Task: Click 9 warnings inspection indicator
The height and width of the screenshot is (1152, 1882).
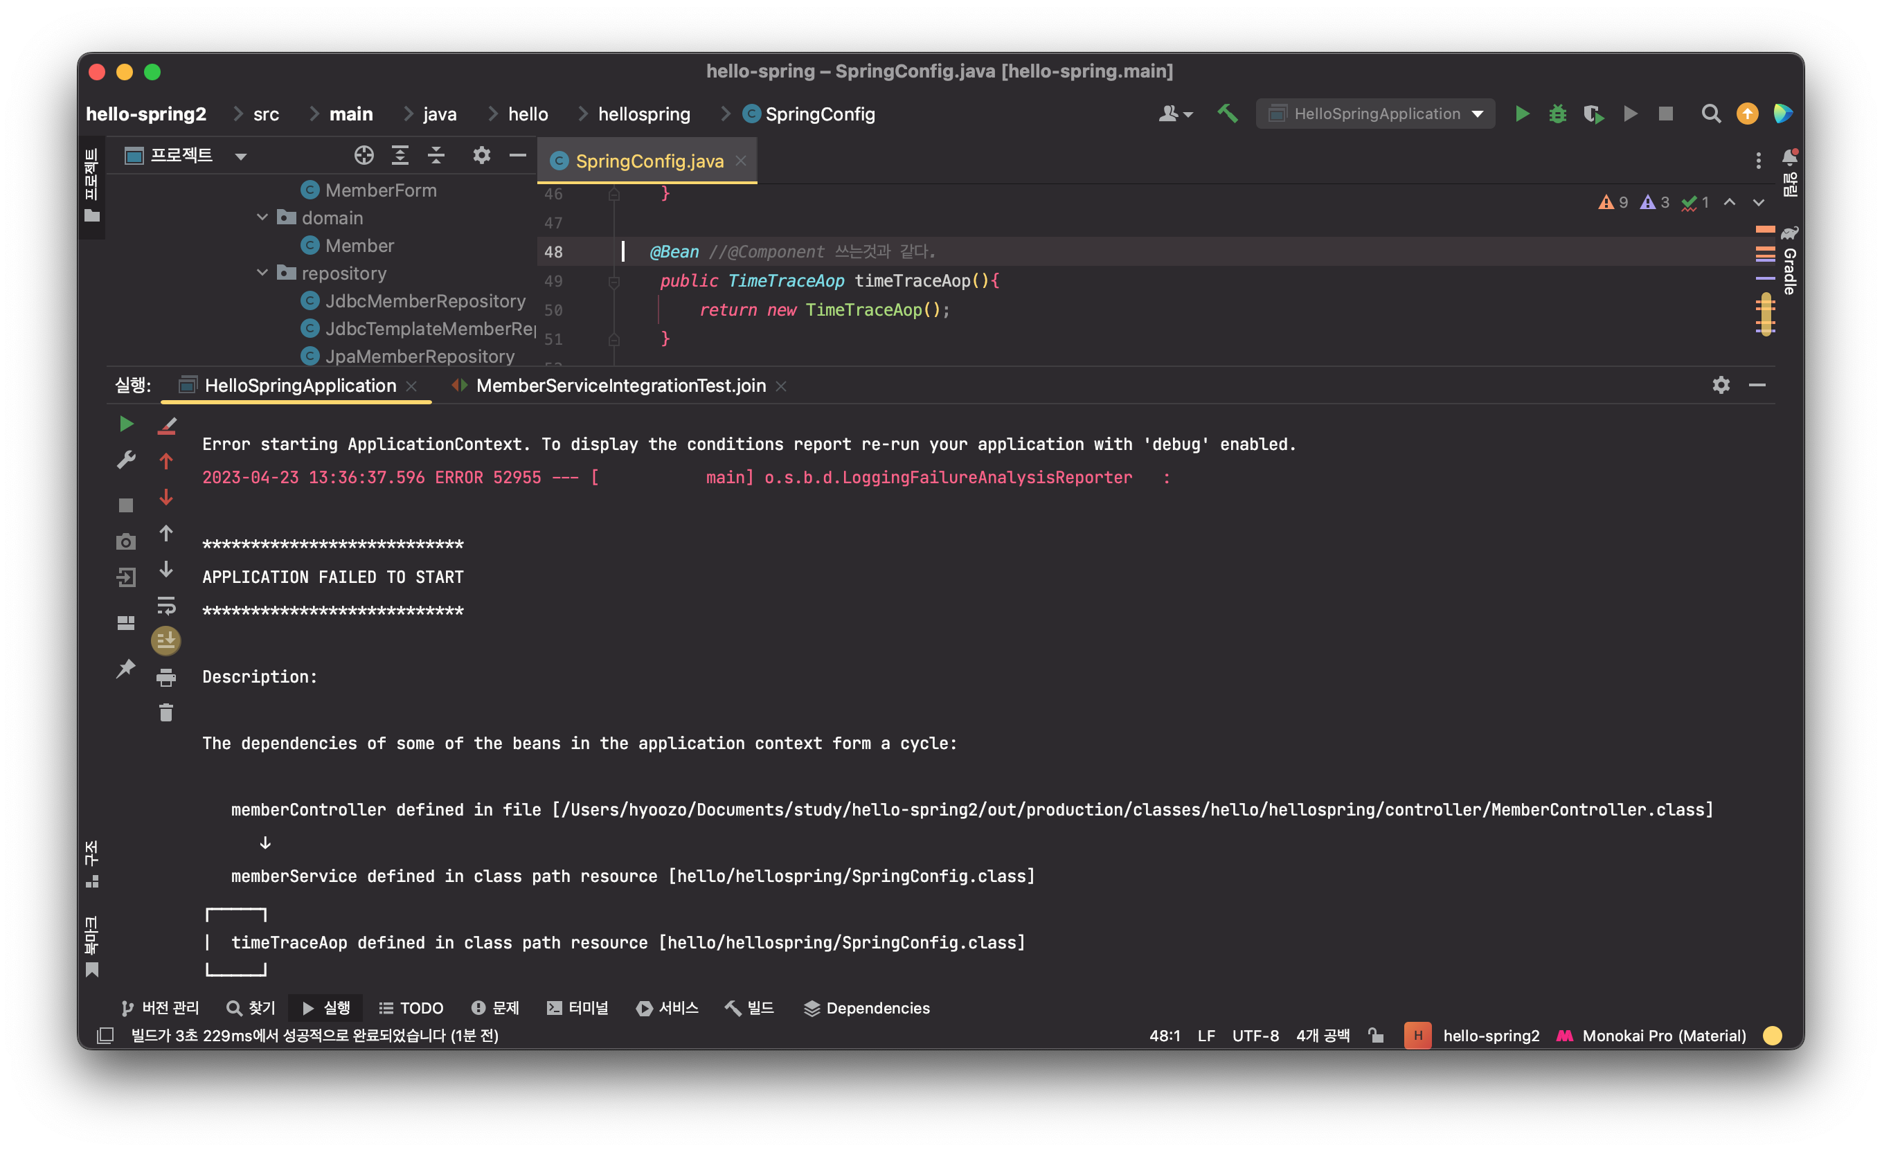Action: [1613, 202]
